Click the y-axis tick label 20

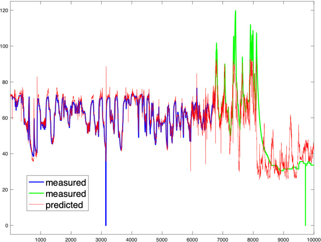pyautogui.click(x=6, y=190)
